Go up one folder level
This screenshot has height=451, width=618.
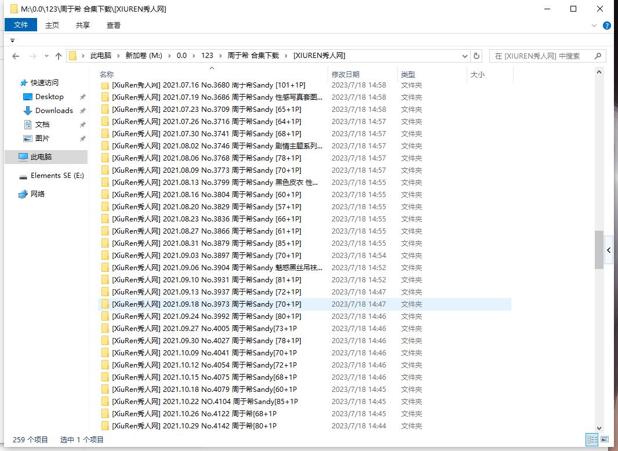[x=59, y=56]
